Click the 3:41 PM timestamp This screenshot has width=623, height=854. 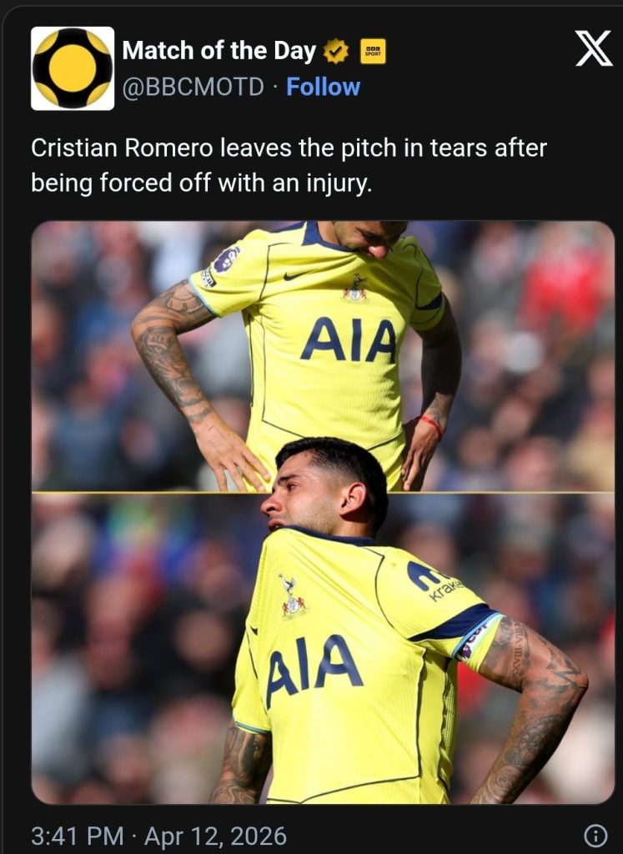click(x=78, y=836)
